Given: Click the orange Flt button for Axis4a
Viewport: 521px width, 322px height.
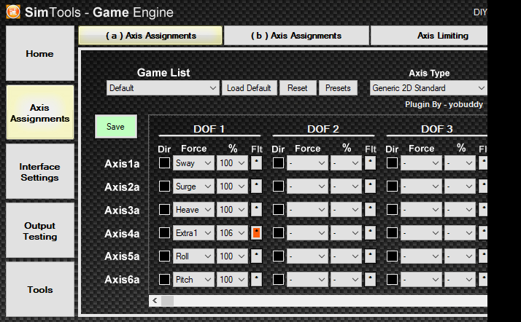Looking at the screenshot, I should point(256,233).
